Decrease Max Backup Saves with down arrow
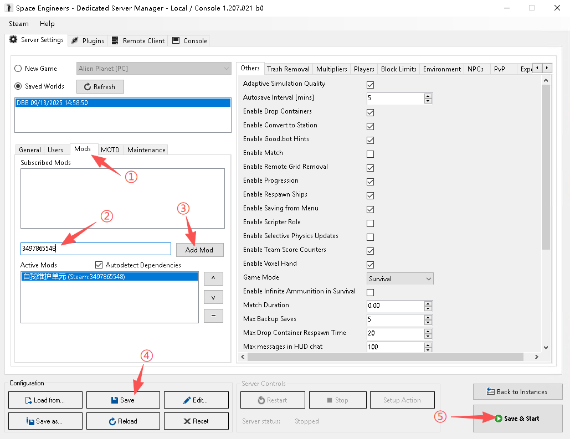The image size is (570, 439). click(x=428, y=322)
